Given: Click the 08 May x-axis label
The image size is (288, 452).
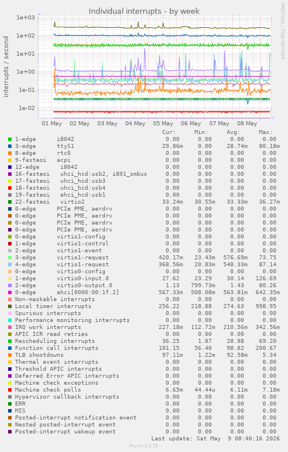Looking at the screenshot, I should point(247,124).
